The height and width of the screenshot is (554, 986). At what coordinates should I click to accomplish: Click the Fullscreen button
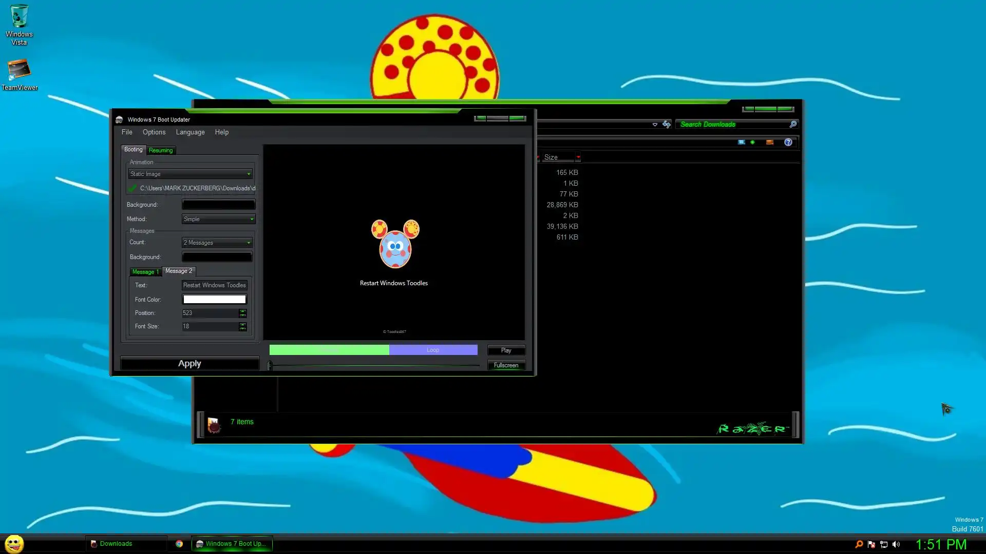pyautogui.click(x=506, y=365)
